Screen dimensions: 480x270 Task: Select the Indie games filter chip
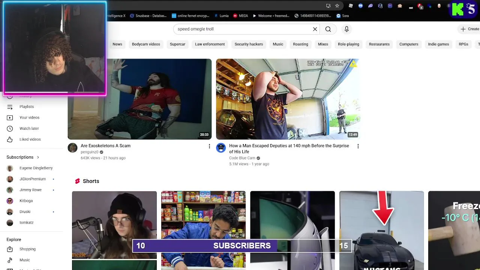[x=438, y=44]
